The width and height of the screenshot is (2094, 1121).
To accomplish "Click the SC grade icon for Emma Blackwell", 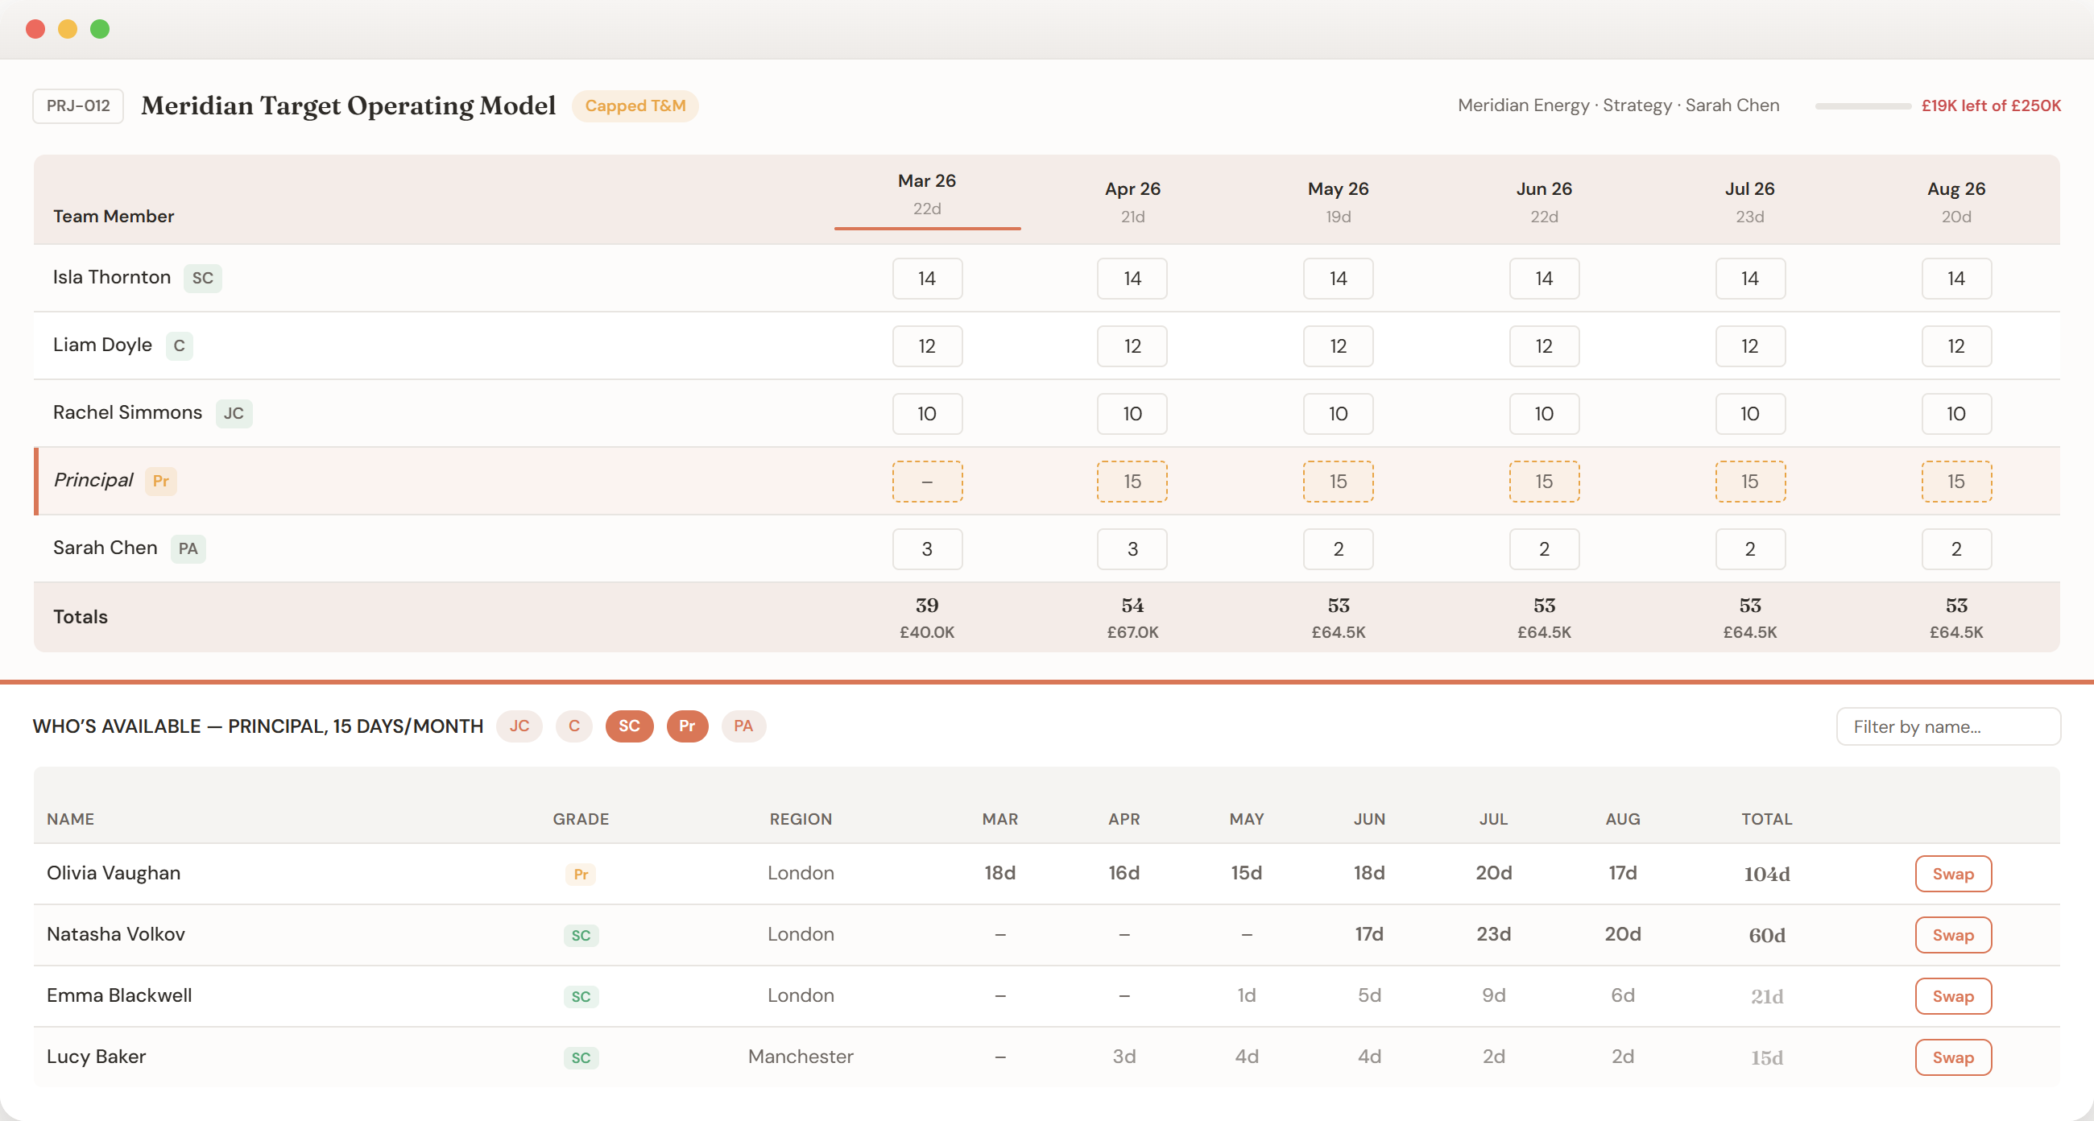I will [581, 997].
